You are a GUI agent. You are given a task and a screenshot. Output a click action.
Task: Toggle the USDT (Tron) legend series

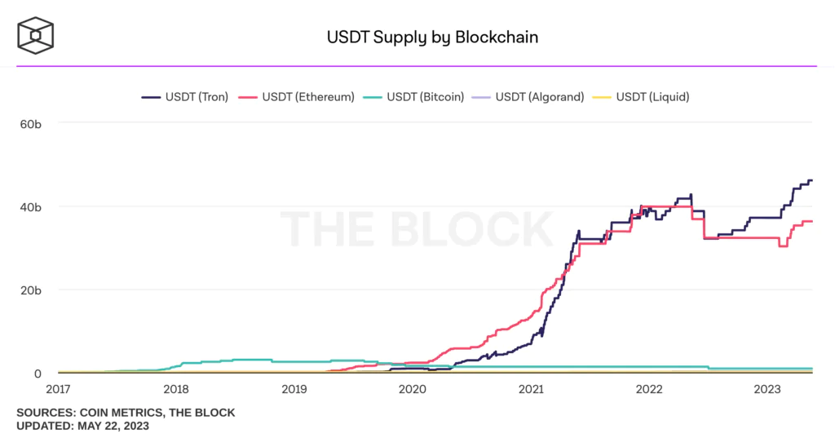tap(185, 97)
